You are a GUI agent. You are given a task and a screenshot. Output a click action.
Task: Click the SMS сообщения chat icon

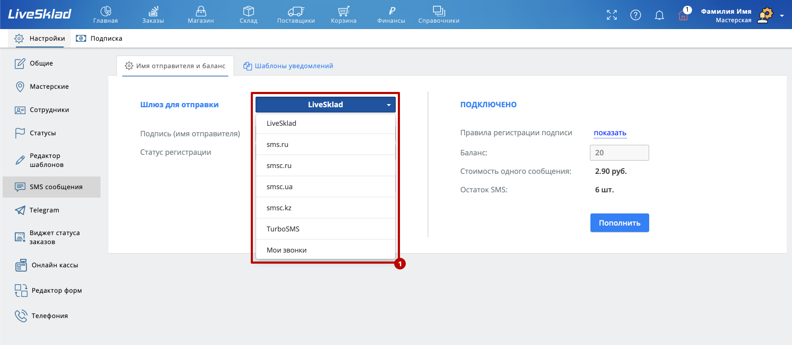20,187
